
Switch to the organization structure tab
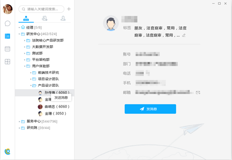click(26, 18)
